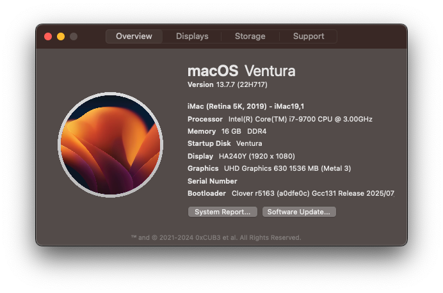Click the Processor i7-9700 information line
Viewport: 443px width, 293px height.
280,119
